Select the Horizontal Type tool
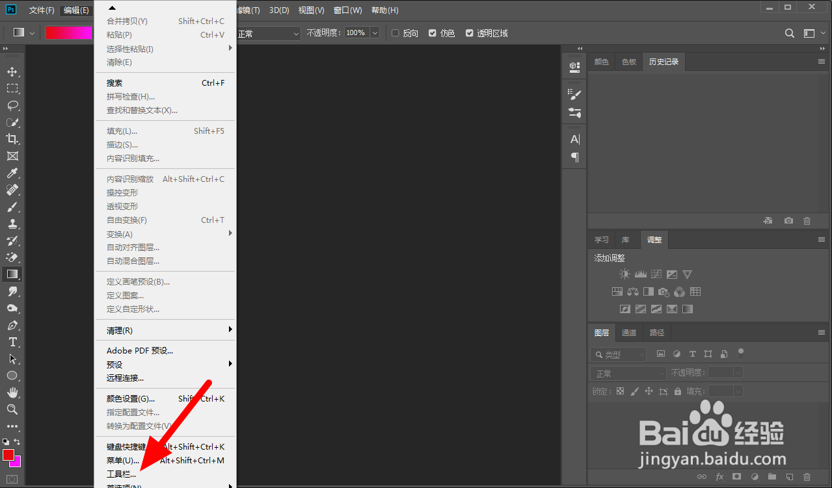This screenshot has width=832, height=488. 12,342
